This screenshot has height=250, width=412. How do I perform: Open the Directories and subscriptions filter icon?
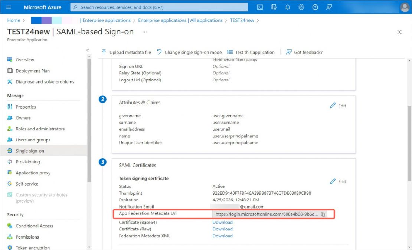coord(274,7)
